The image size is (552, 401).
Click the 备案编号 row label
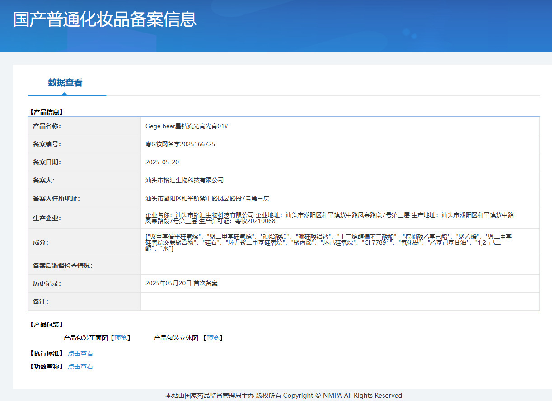(x=47, y=144)
